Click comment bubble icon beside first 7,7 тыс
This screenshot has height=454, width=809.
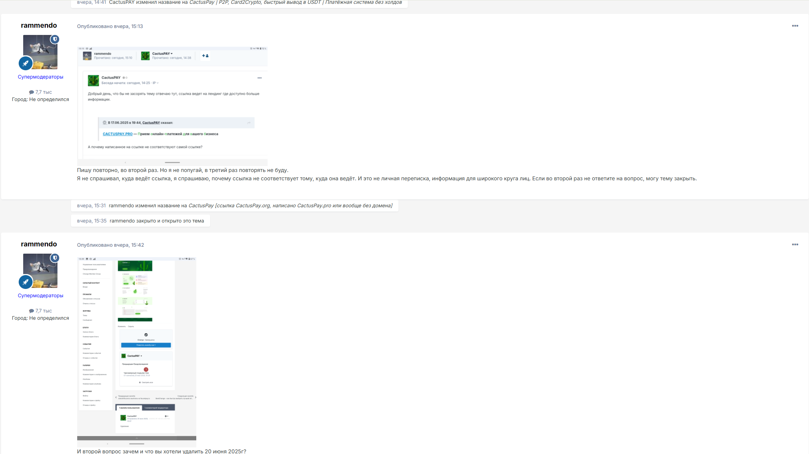(32, 92)
